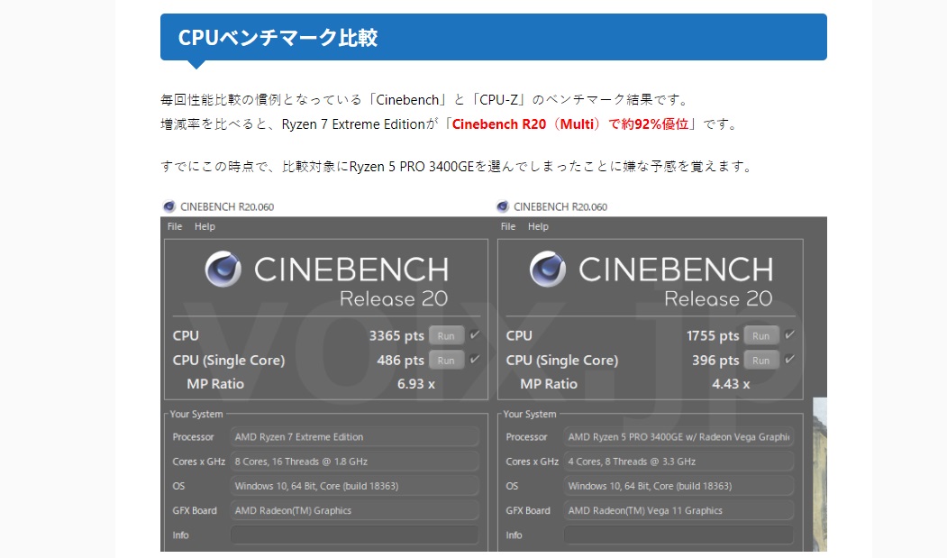
Task: Click the 1755 pts CPU score
Action: (713, 335)
